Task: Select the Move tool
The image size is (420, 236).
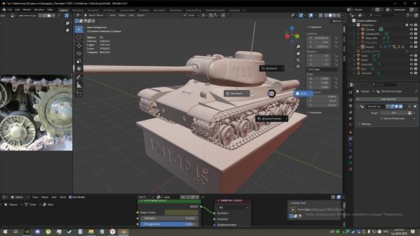Action: [79, 46]
